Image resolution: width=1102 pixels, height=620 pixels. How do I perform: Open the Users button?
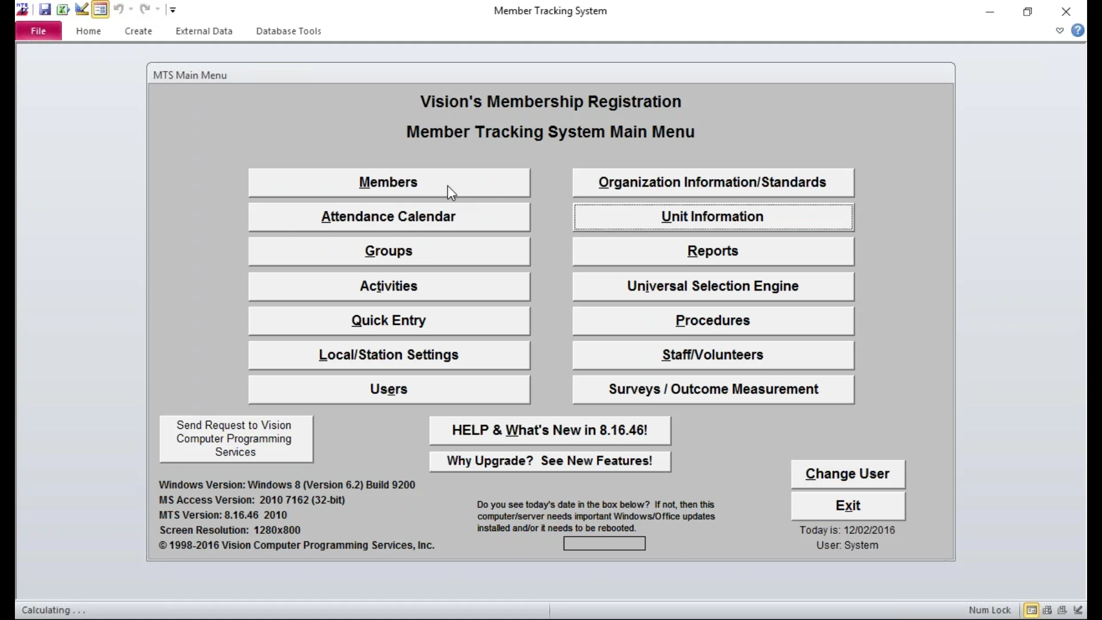pyautogui.click(x=389, y=389)
